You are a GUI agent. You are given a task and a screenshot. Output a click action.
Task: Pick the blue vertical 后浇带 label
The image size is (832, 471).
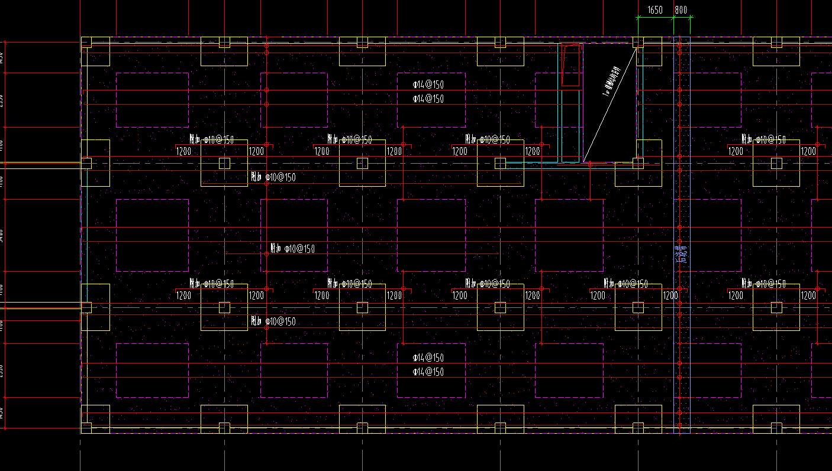point(681,254)
